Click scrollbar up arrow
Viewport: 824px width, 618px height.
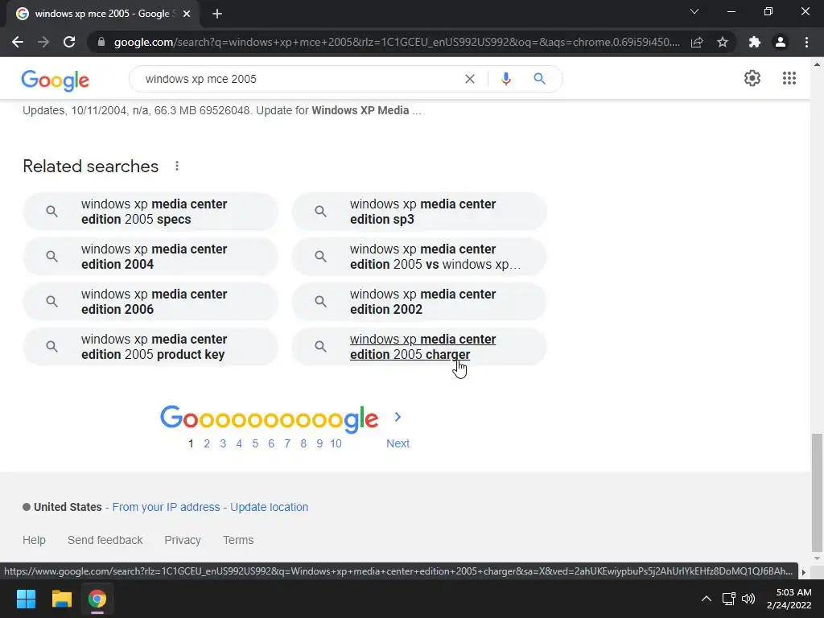(817, 64)
